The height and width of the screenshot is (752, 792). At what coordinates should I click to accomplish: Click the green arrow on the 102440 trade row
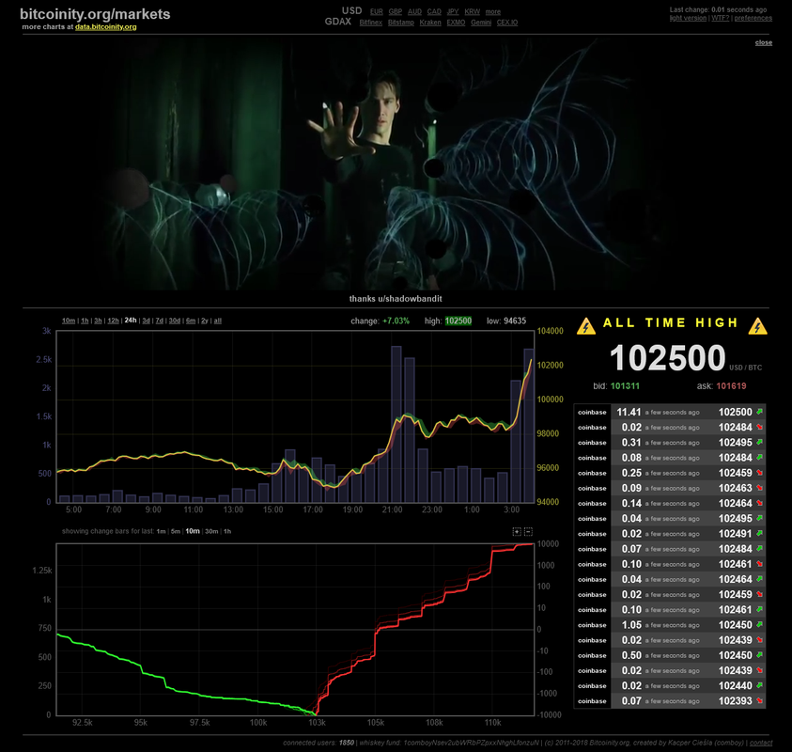tap(759, 686)
